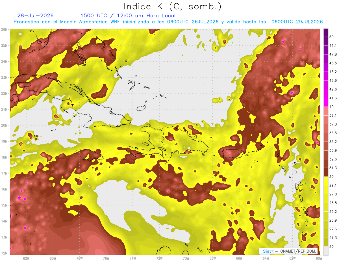Click the "25.2" colorbar label
This screenshot has height=262, width=339.
pos(333,211)
